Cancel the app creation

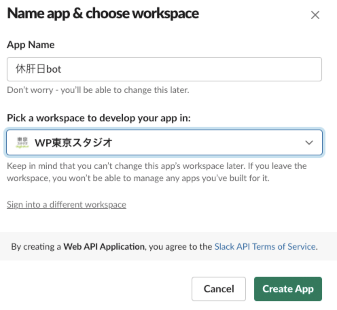coord(218,289)
